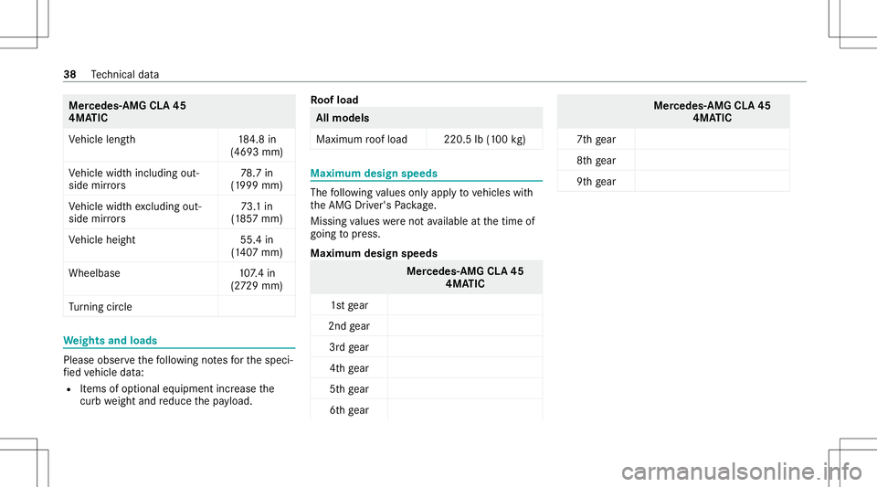Click the '1st gear' row
The height and width of the screenshot is (487, 877).
click(427, 305)
